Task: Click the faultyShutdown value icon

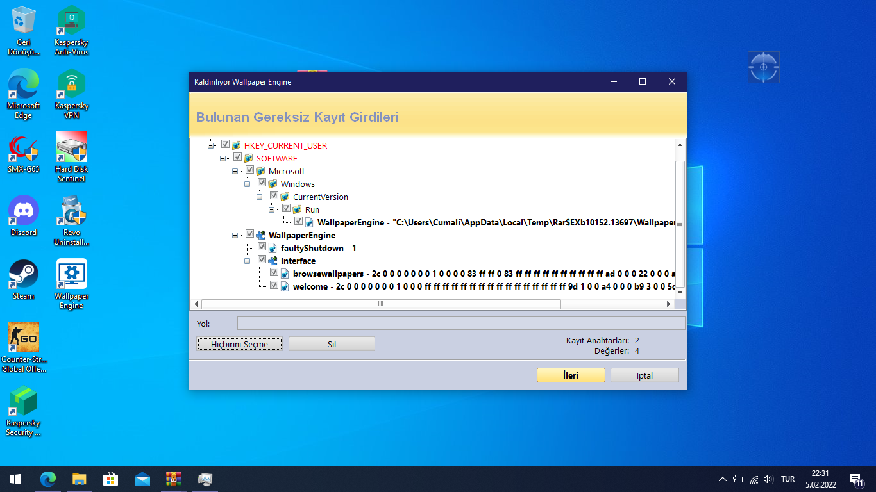Action: [x=273, y=248]
